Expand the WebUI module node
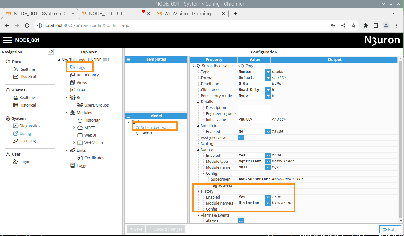Viewport: 404px width, 236px height. pyautogui.click(x=74, y=135)
